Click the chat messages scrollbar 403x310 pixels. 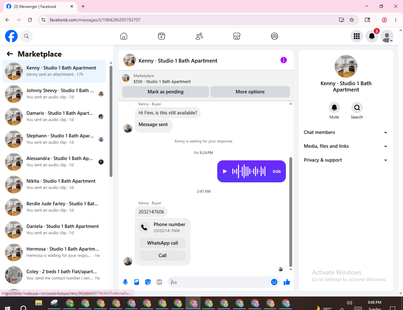tap(291, 212)
